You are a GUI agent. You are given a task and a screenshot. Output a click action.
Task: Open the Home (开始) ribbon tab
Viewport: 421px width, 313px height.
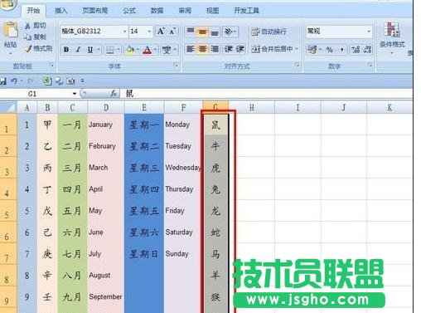(x=33, y=11)
